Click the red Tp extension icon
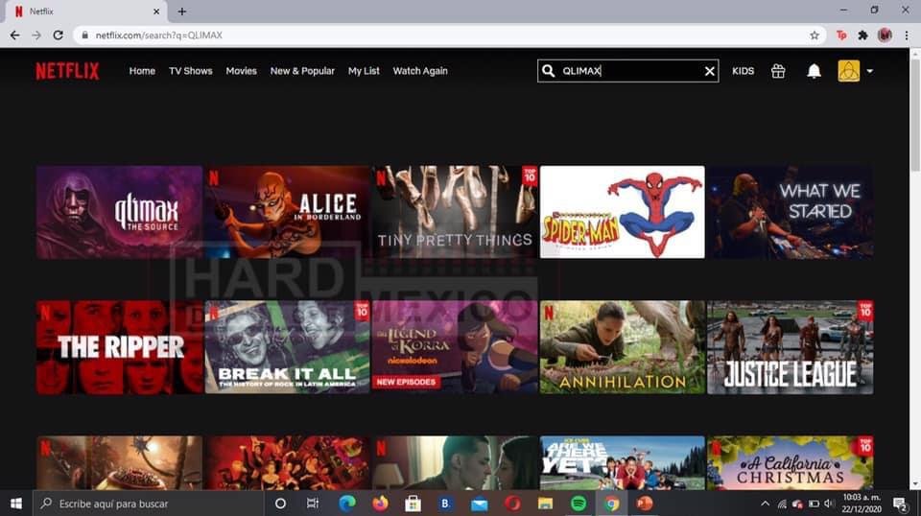 (x=841, y=35)
